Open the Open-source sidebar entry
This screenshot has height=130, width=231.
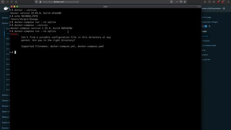[6, 112]
